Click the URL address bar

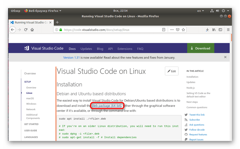coord(111,30)
